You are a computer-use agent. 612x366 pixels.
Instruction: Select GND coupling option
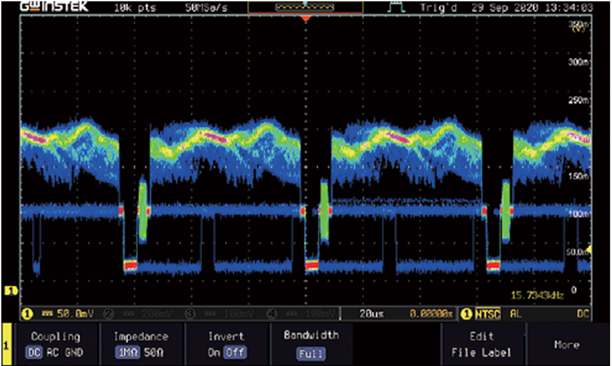coord(74,353)
